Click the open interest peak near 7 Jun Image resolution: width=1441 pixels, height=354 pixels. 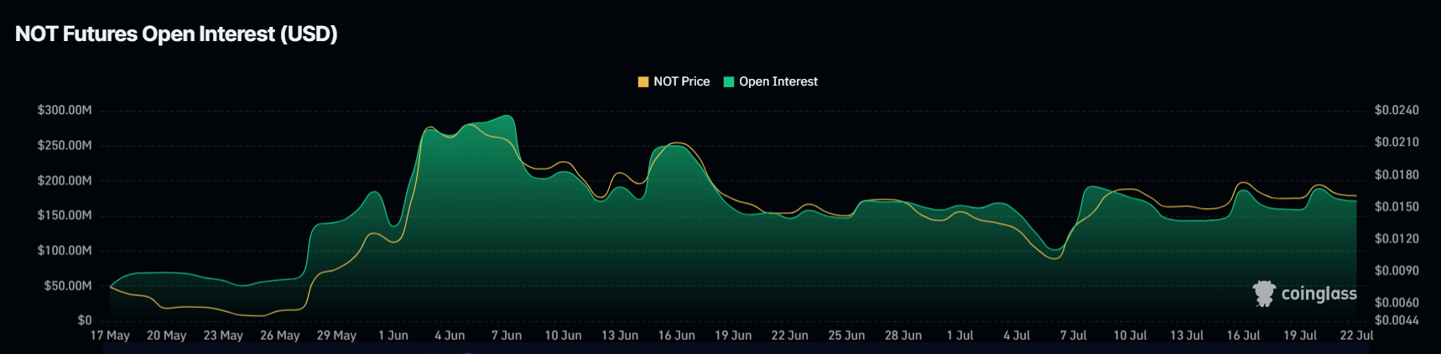tap(507, 116)
